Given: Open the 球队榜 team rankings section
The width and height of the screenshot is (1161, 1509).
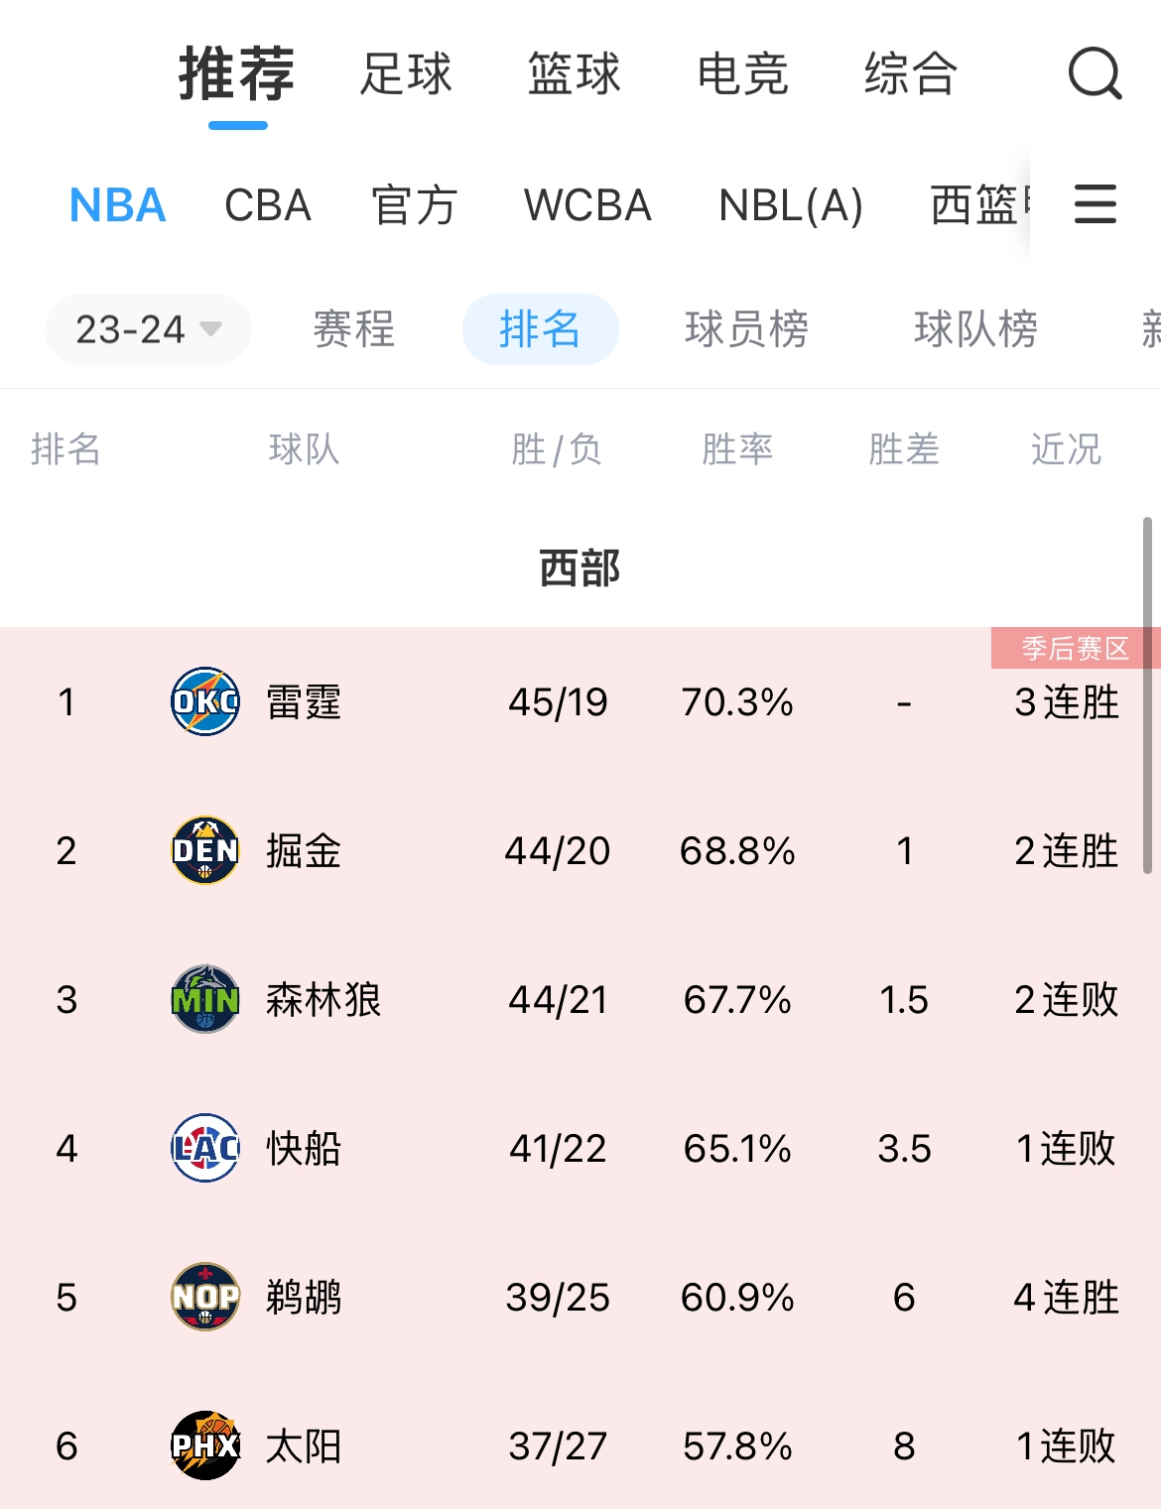Looking at the screenshot, I should coord(976,329).
